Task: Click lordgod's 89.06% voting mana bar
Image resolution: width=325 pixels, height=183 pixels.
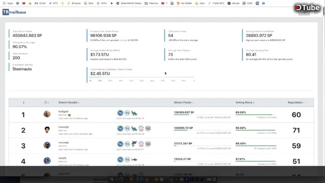Action: tap(256, 114)
